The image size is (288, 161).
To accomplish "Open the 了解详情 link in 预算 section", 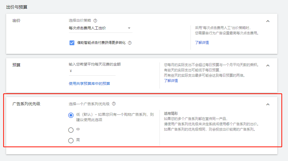I will tap(171, 80).
